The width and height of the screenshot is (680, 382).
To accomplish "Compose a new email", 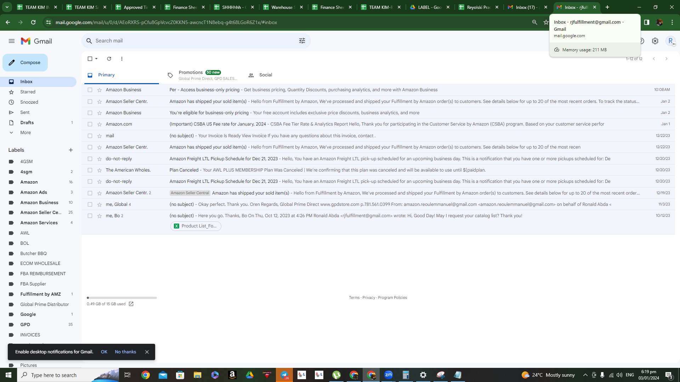I will [25, 63].
